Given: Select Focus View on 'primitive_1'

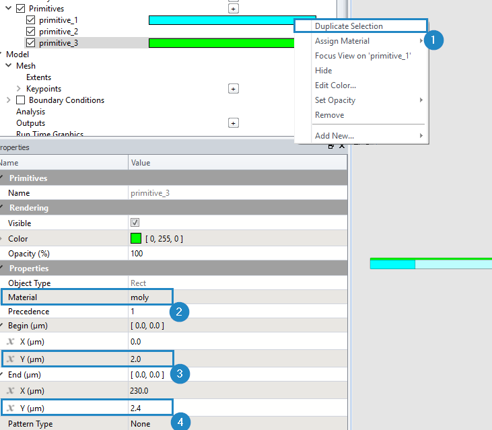Looking at the screenshot, I should (x=363, y=56).
